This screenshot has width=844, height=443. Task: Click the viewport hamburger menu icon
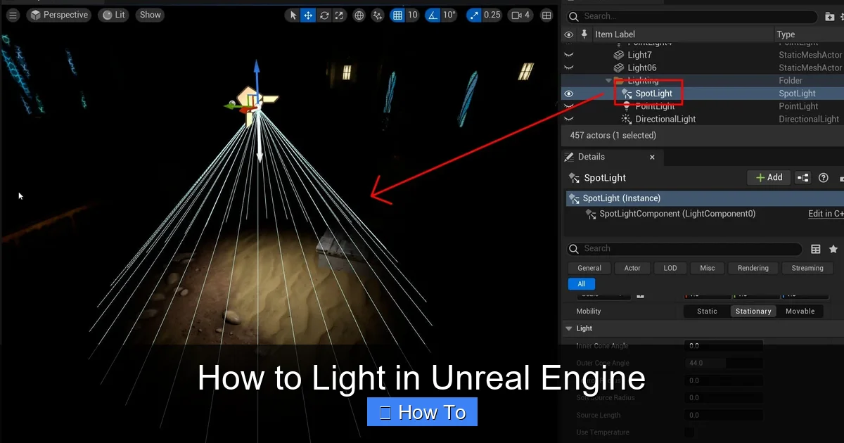point(13,15)
